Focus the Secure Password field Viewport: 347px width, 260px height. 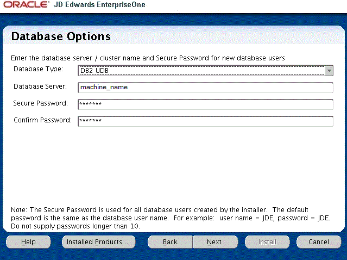[x=205, y=104]
